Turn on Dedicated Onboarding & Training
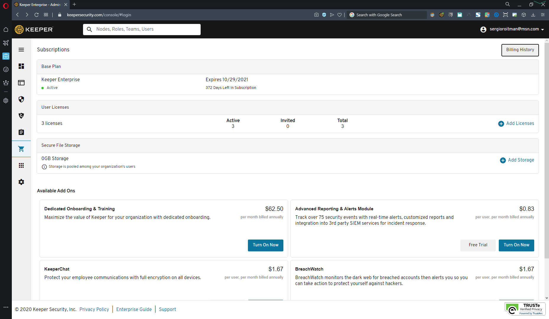The image size is (549, 319). tap(265, 245)
